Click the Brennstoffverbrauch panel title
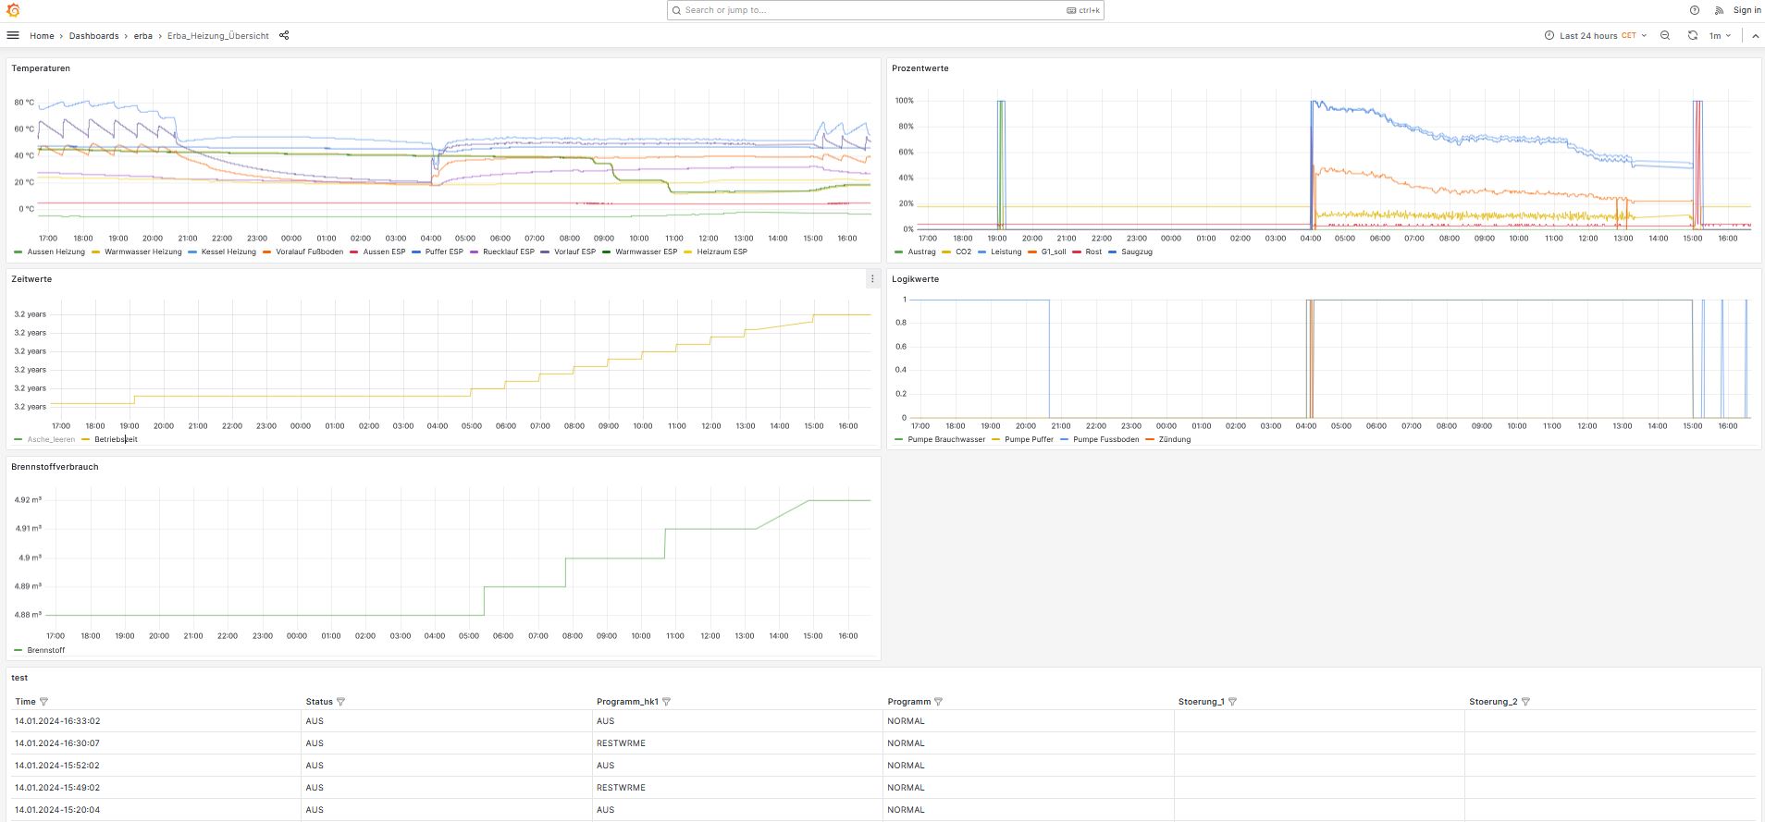The width and height of the screenshot is (1765, 822). (55, 467)
